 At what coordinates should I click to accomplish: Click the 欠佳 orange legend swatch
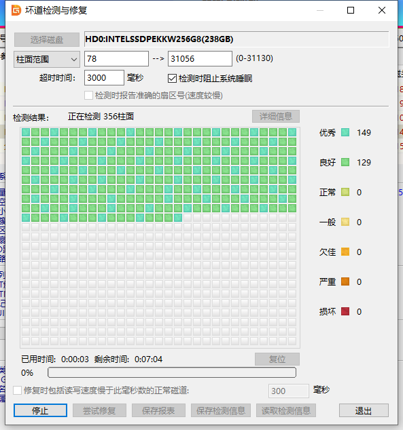pyautogui.click(x=345, y=252)
